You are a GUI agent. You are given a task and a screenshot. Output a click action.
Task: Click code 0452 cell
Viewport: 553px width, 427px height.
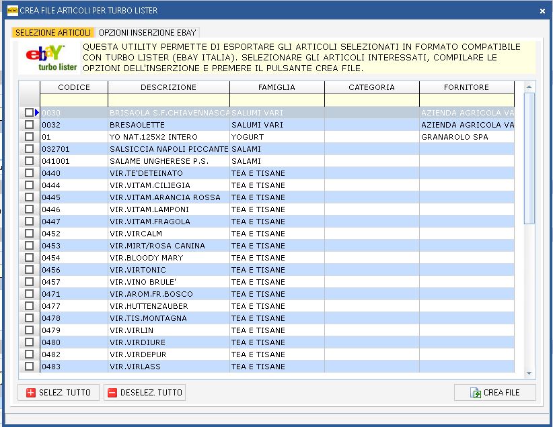tap(74, 234)
